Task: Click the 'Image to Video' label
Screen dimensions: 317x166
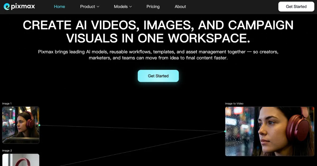Action: 234,104
